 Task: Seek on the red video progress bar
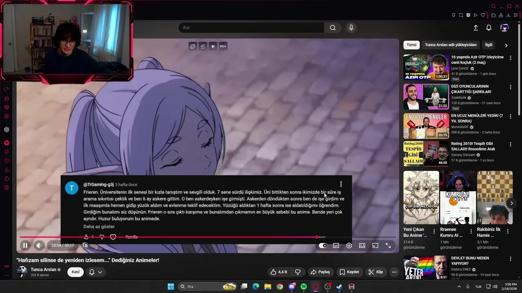[208, 237]
